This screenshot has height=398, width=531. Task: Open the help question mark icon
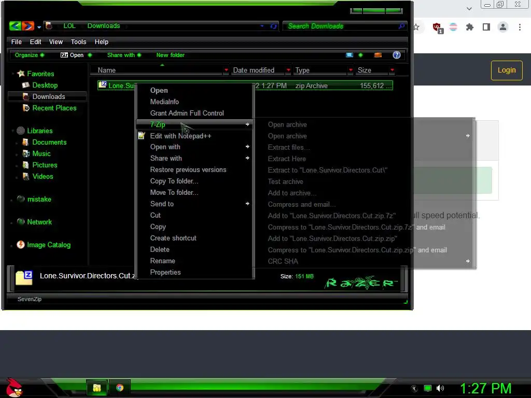tap(397, 55)
